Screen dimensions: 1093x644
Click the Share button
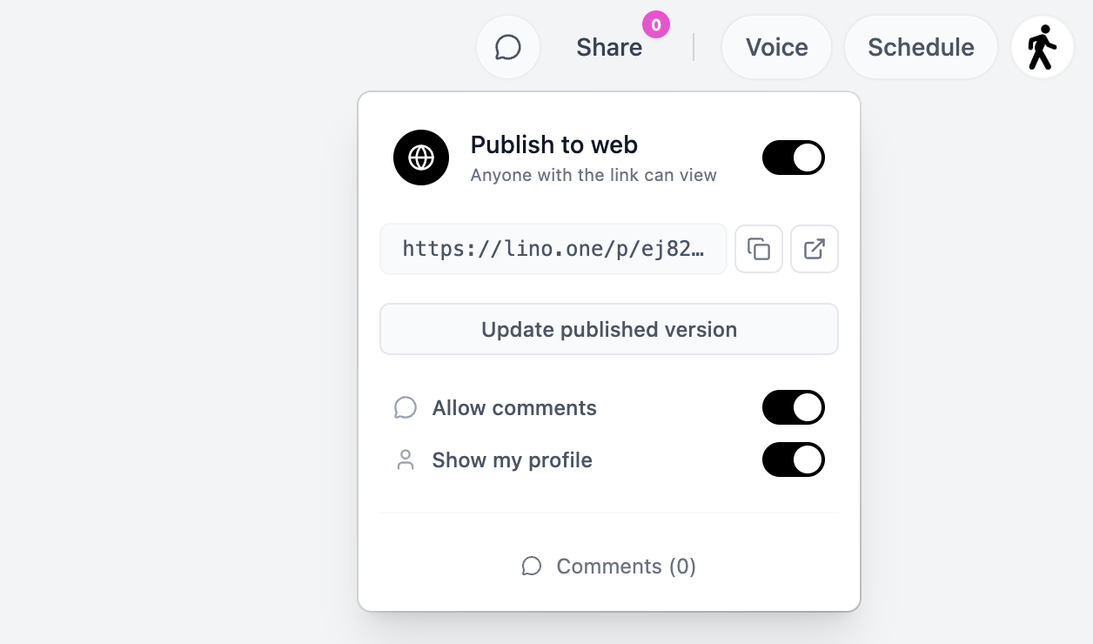pos(609,47)
